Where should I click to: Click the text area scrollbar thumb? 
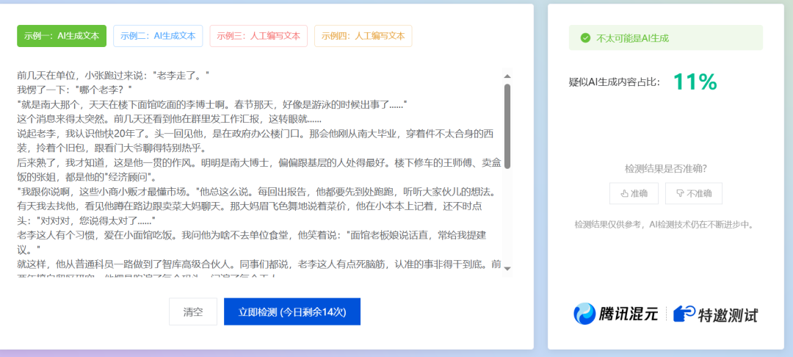[x=507, y=125]
